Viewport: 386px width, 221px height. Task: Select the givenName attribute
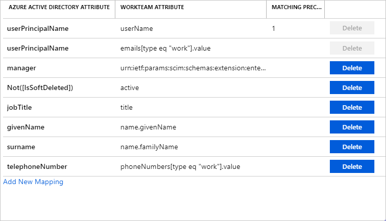click(26, 127)
